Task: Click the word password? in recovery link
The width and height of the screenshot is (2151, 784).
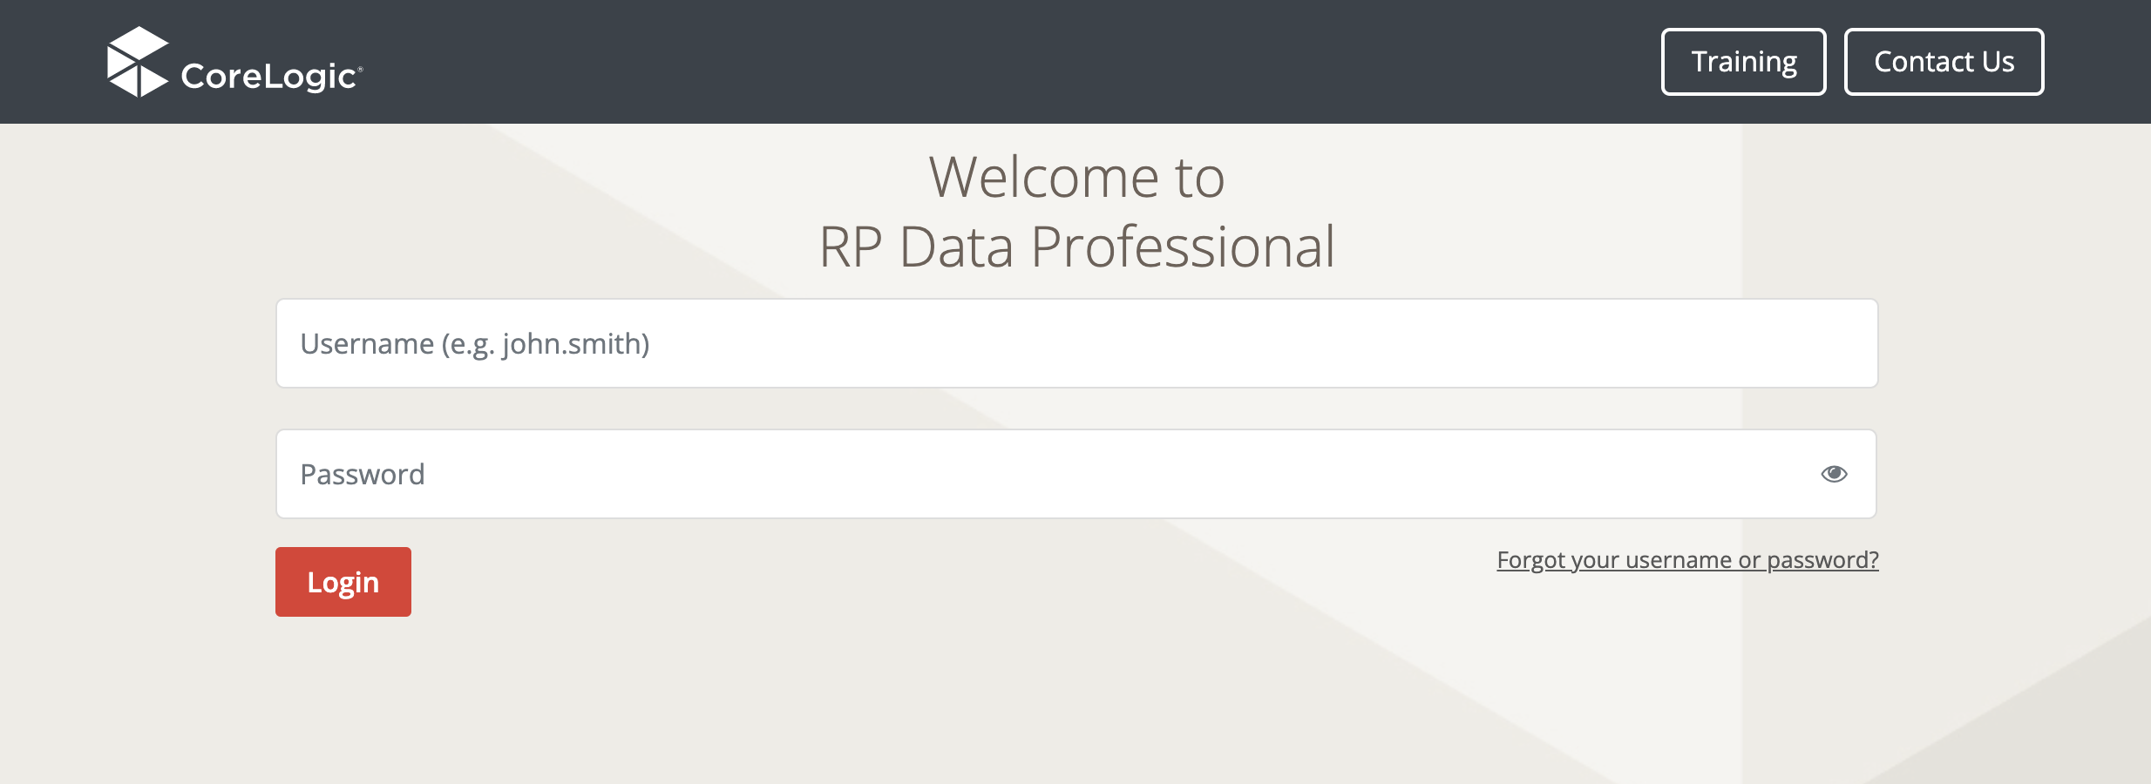Action: click(x=1822, y=560)
